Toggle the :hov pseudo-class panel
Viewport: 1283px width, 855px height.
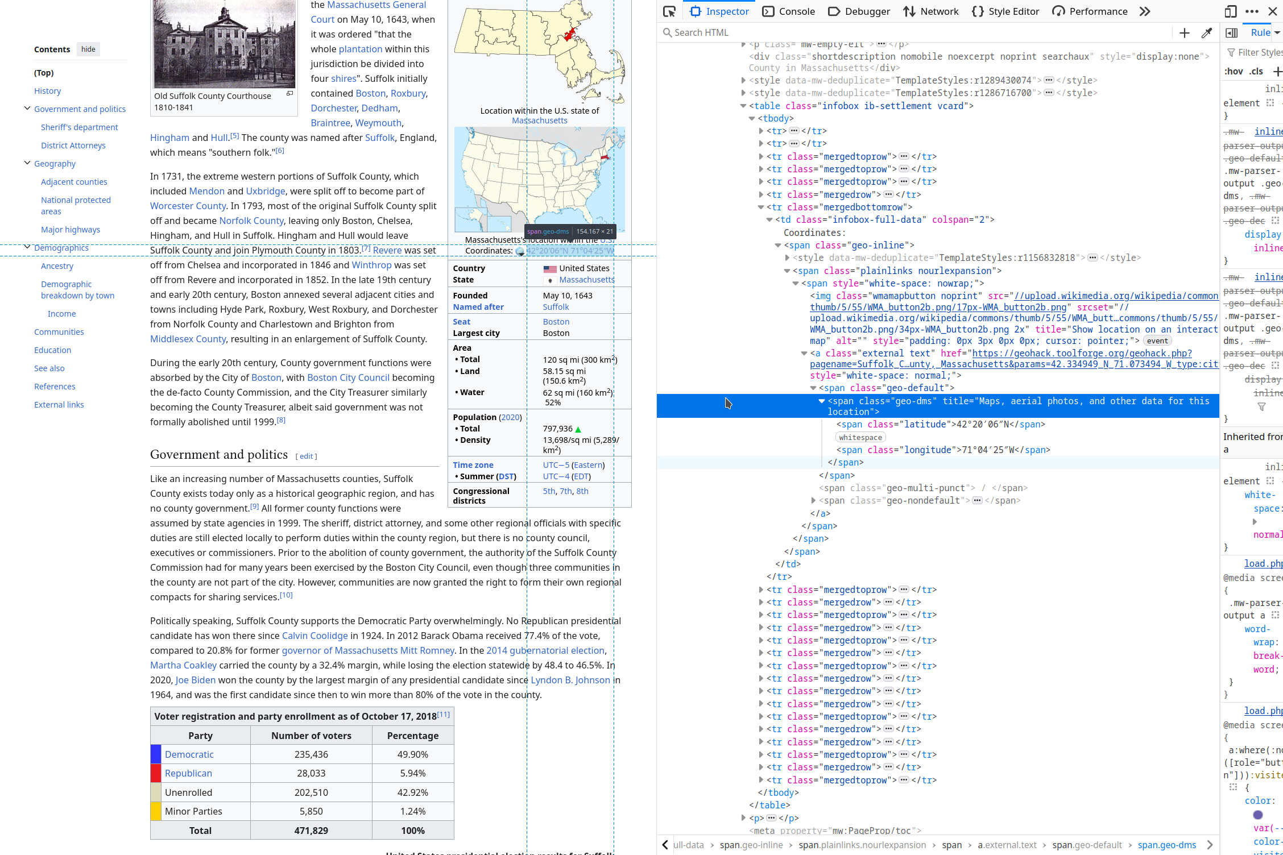(1233, 71)
